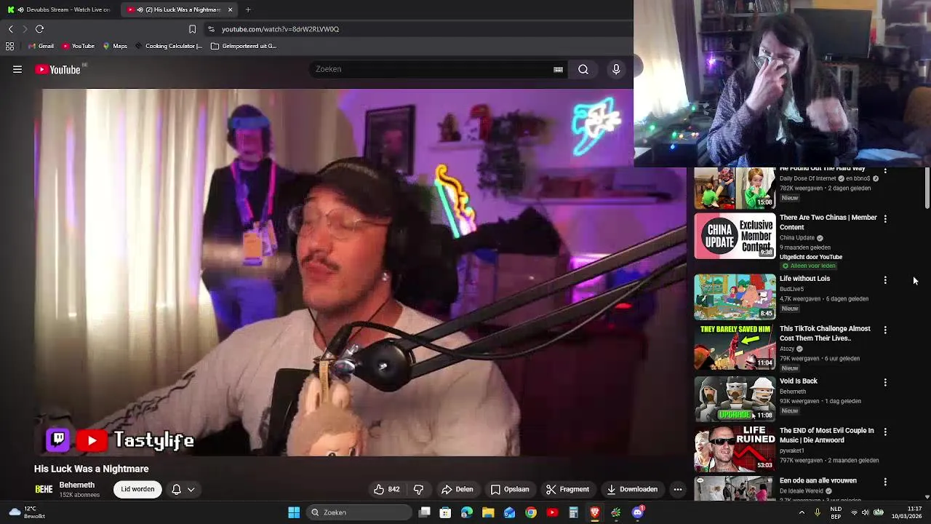The width and height of the screenshot is (931, 524).
Task: Open options for 'There Are Two Chinas' video
Action: point(885,219)
